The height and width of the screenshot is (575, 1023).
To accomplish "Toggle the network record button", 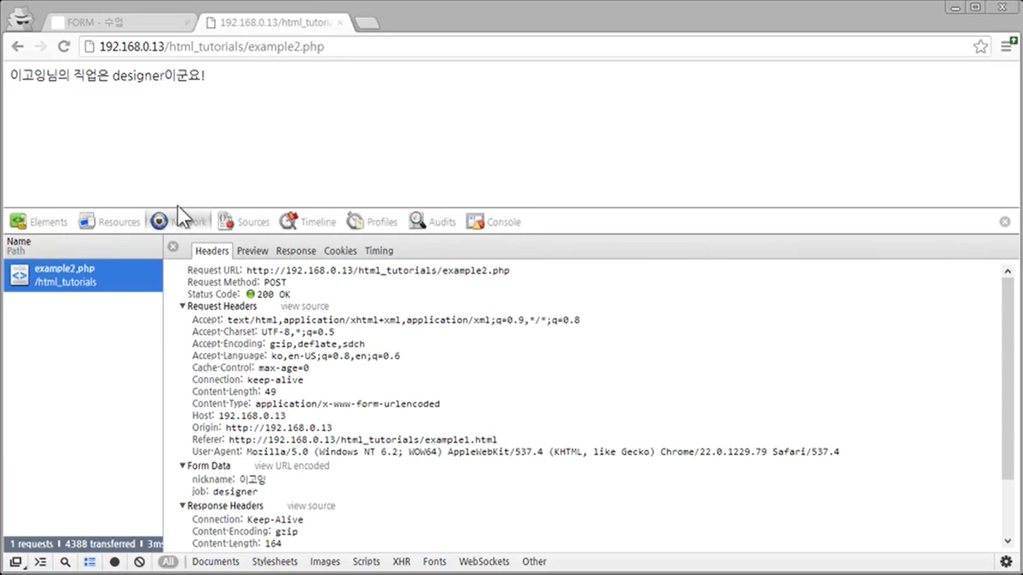I will [115, 562].
